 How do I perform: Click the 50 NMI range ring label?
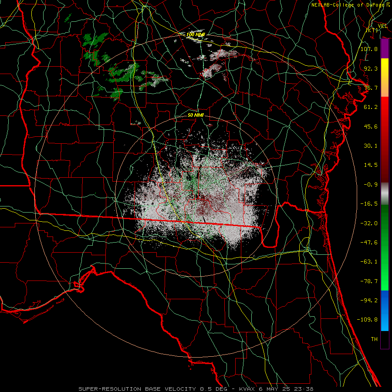(x=196, y=115)
